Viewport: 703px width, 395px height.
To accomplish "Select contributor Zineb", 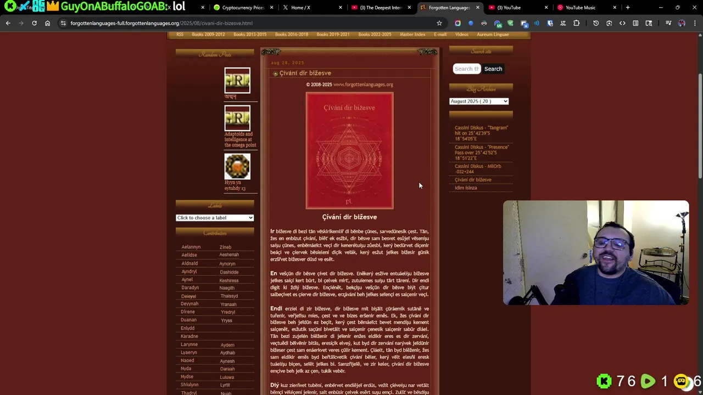I will (225, 247).
